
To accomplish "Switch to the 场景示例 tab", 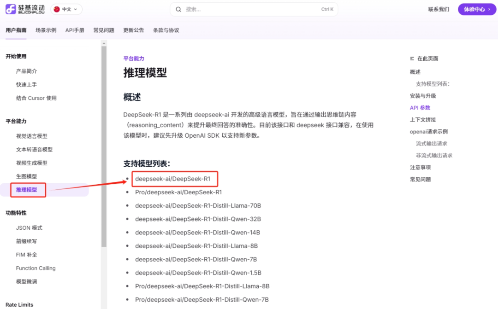I will [x=46, y=30].
